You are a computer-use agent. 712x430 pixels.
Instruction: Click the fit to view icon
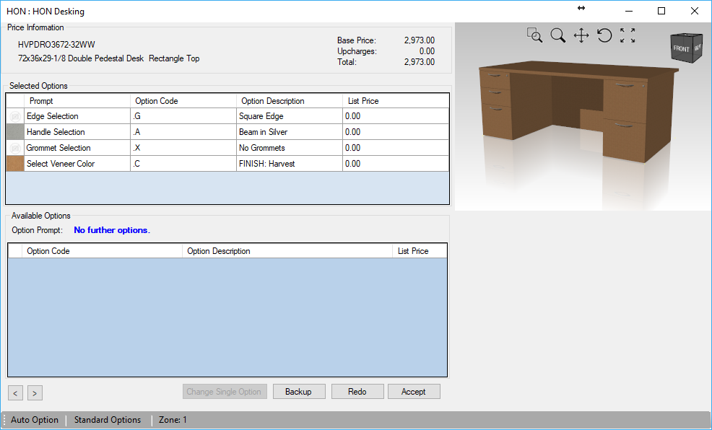point(628,35)
